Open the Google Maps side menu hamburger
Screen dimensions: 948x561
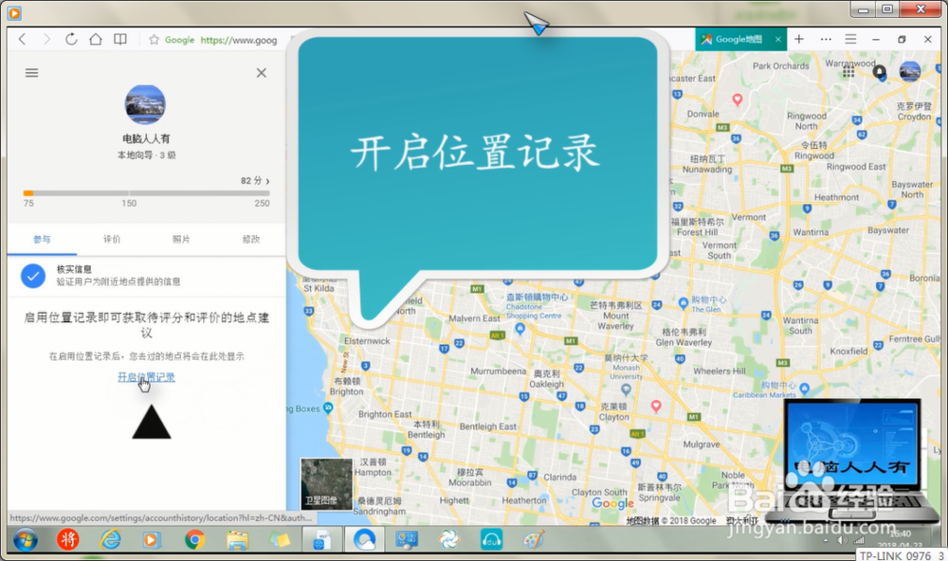[31, 73]
